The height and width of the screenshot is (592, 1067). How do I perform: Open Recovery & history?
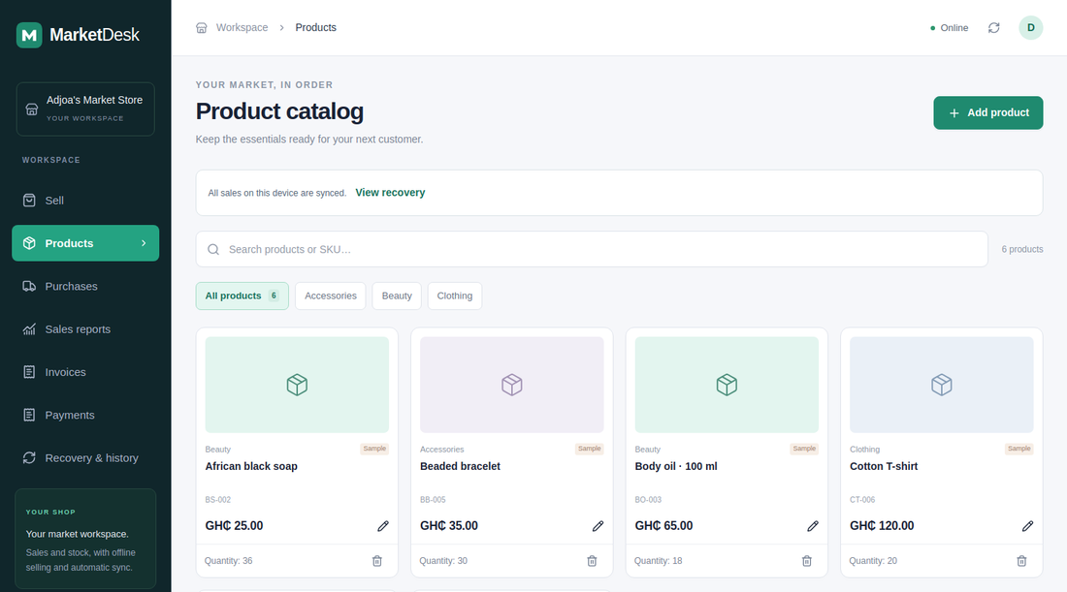point(85,458)
